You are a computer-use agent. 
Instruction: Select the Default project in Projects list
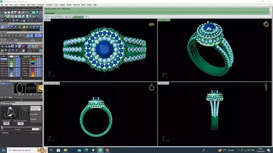[6, 84]
